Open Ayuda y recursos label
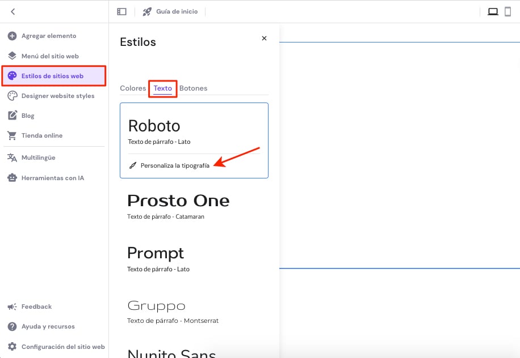Image resolution: width=520 pixels, height=358 pixels. [48, 327]
